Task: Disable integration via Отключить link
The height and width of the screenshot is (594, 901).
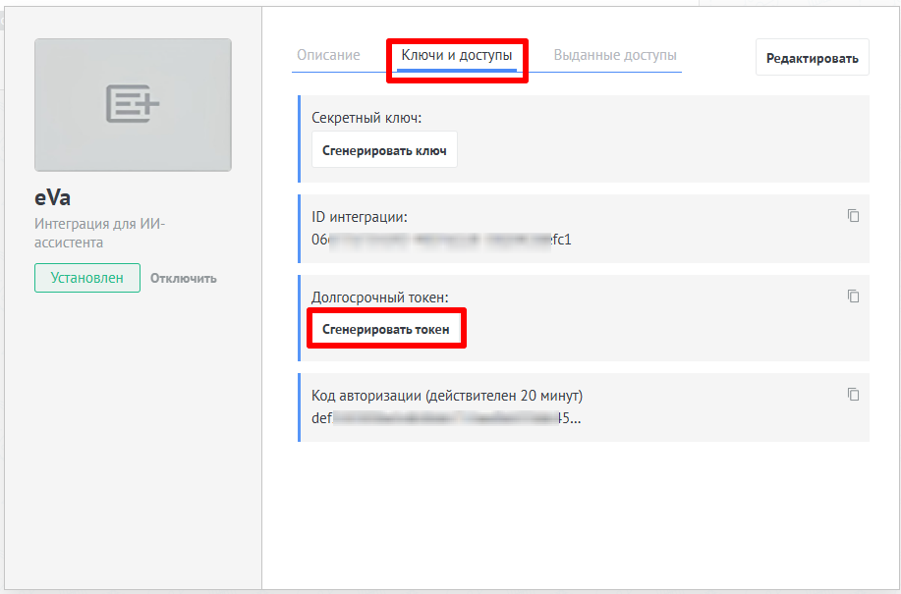Action: tap(184, 278)
